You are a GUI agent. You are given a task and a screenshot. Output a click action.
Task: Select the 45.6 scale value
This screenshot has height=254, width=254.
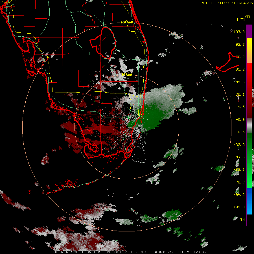pos(240,82)
